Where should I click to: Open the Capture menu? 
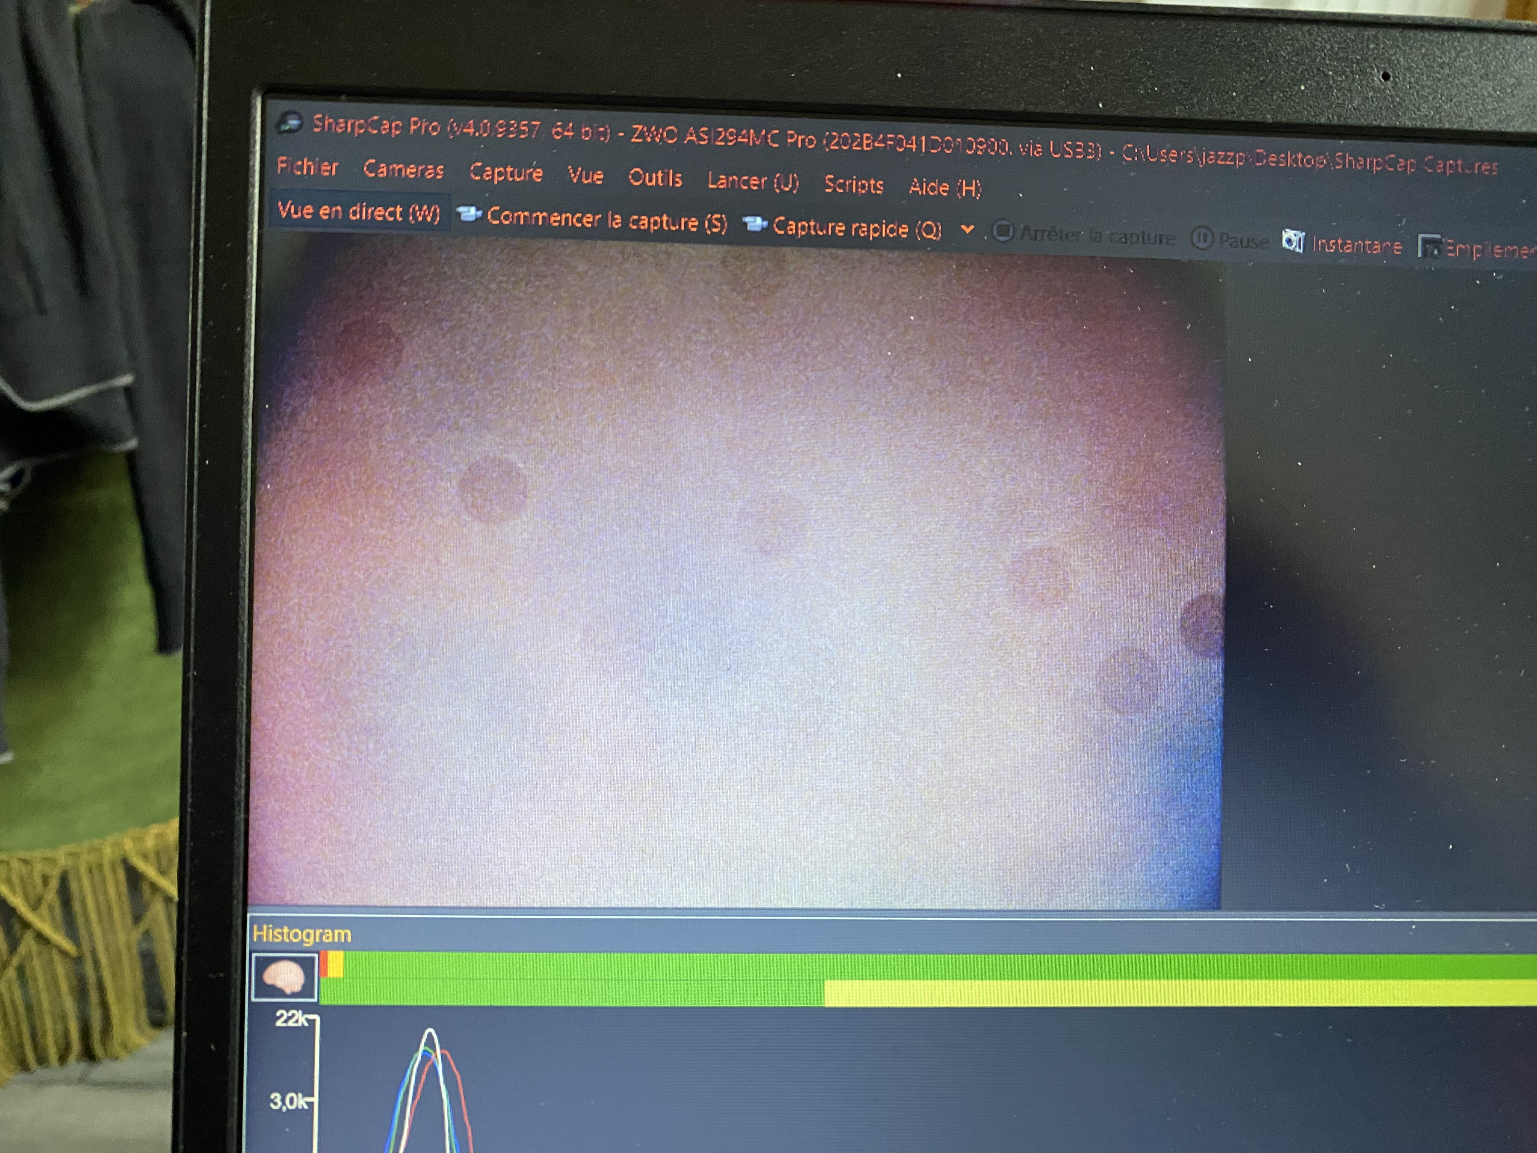(505, 173)
